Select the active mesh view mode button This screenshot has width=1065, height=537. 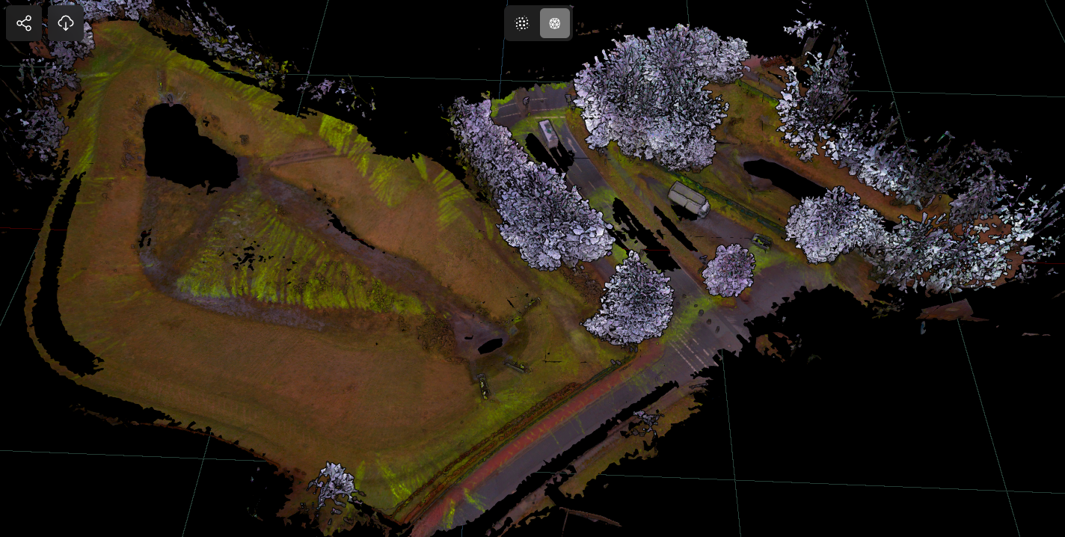555,23
